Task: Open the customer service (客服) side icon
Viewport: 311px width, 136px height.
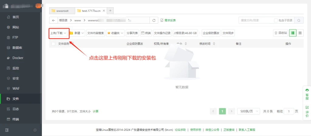Action: [x=307, y=94]
